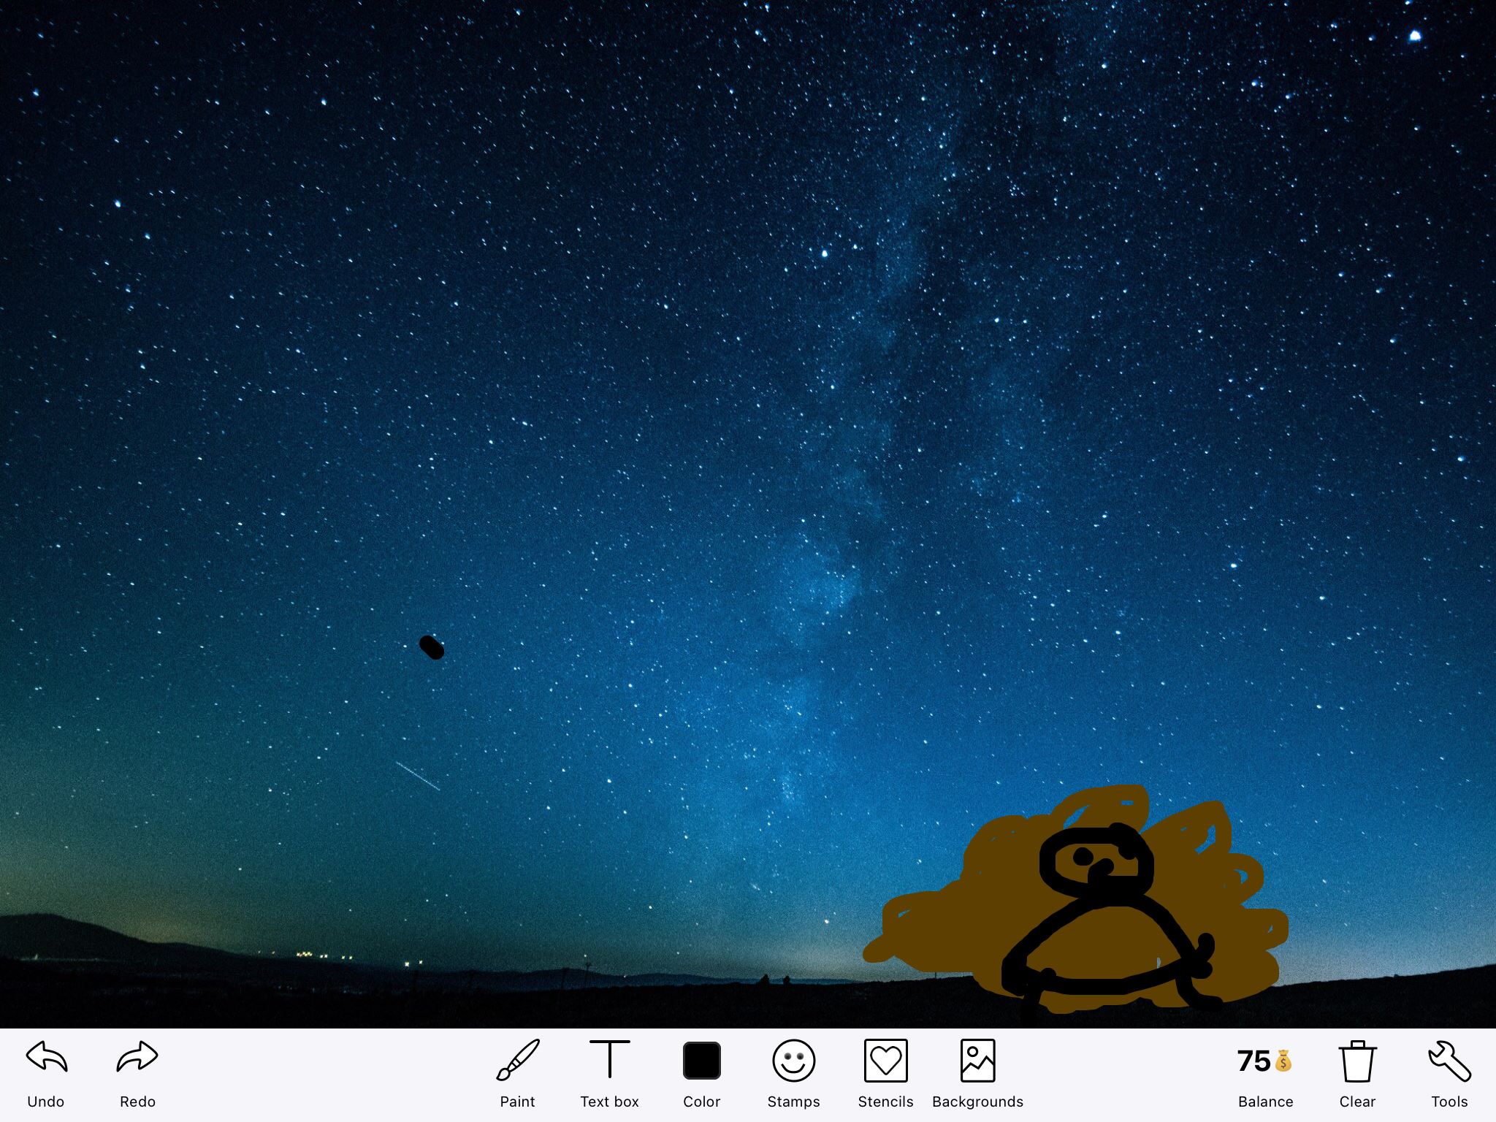Click the stick figure's head

tap(1096, 860)
